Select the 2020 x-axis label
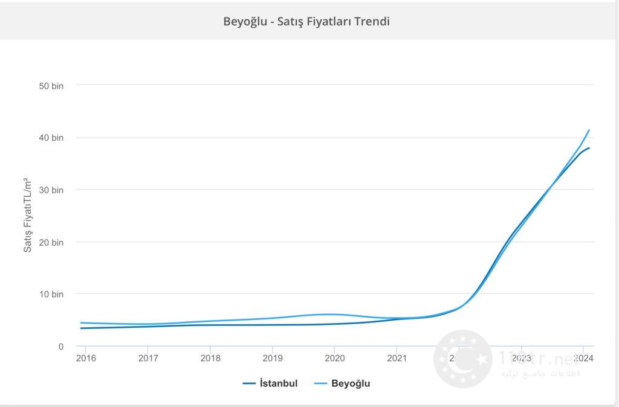619x407 pixels. click(334, 358)
